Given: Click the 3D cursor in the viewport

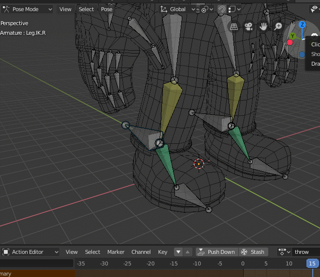Looking at the screenshot, I should pyautogui.click(x=199, y=164).
